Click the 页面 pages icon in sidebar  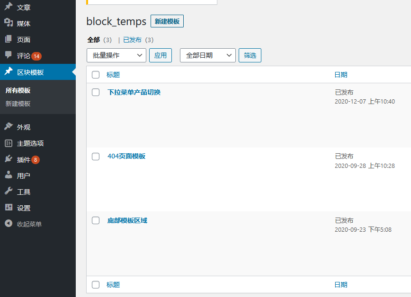(9, 39)
